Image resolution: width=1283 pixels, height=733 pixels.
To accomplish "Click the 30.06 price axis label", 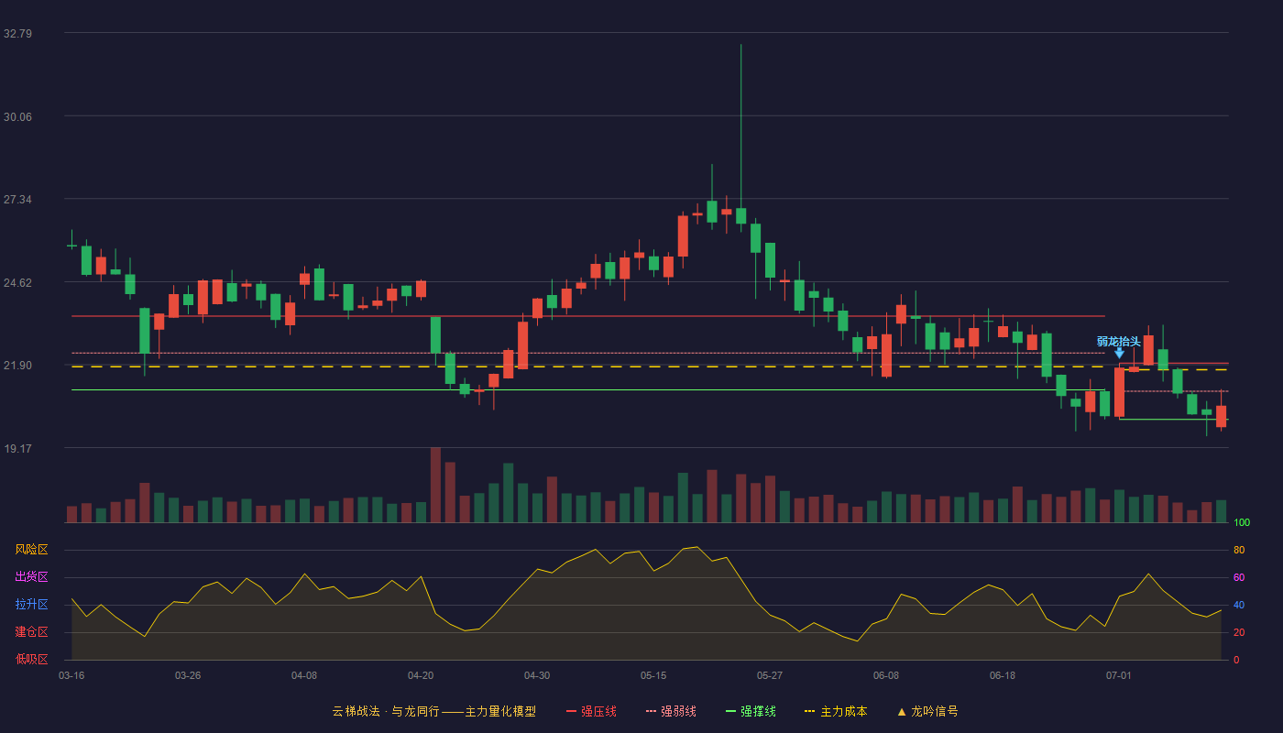I will (x=17, y=116).
